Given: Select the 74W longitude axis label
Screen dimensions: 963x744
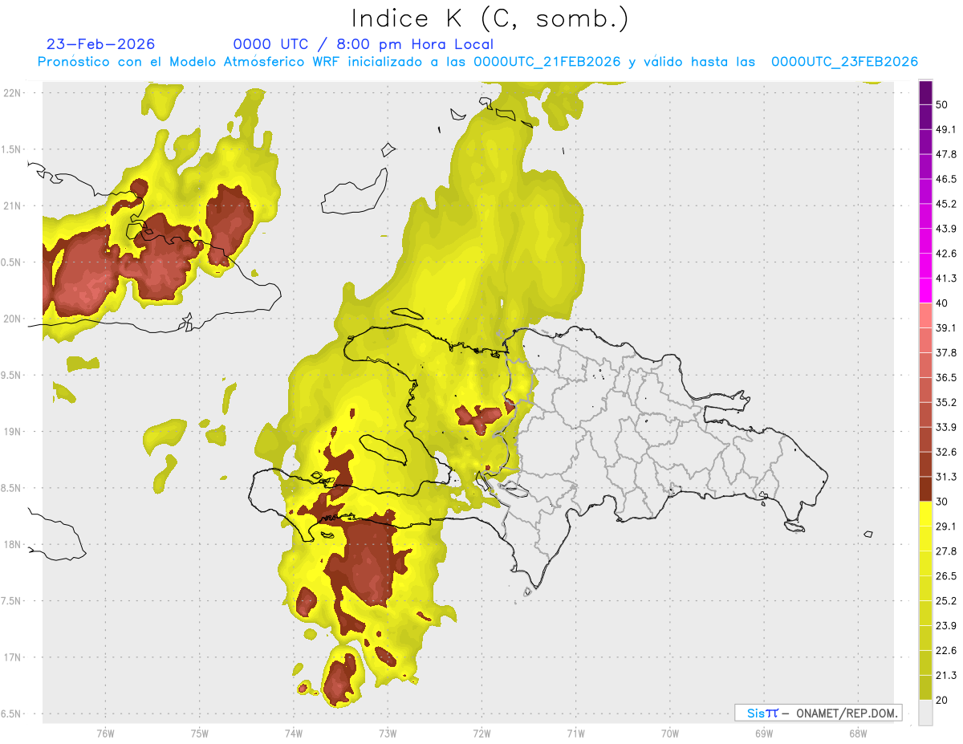Looking at the screenshot, I should click(294, 733).
